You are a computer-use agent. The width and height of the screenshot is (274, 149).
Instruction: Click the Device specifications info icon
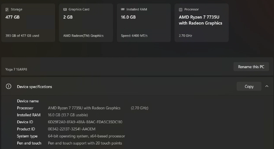click(x=9, y=87)
